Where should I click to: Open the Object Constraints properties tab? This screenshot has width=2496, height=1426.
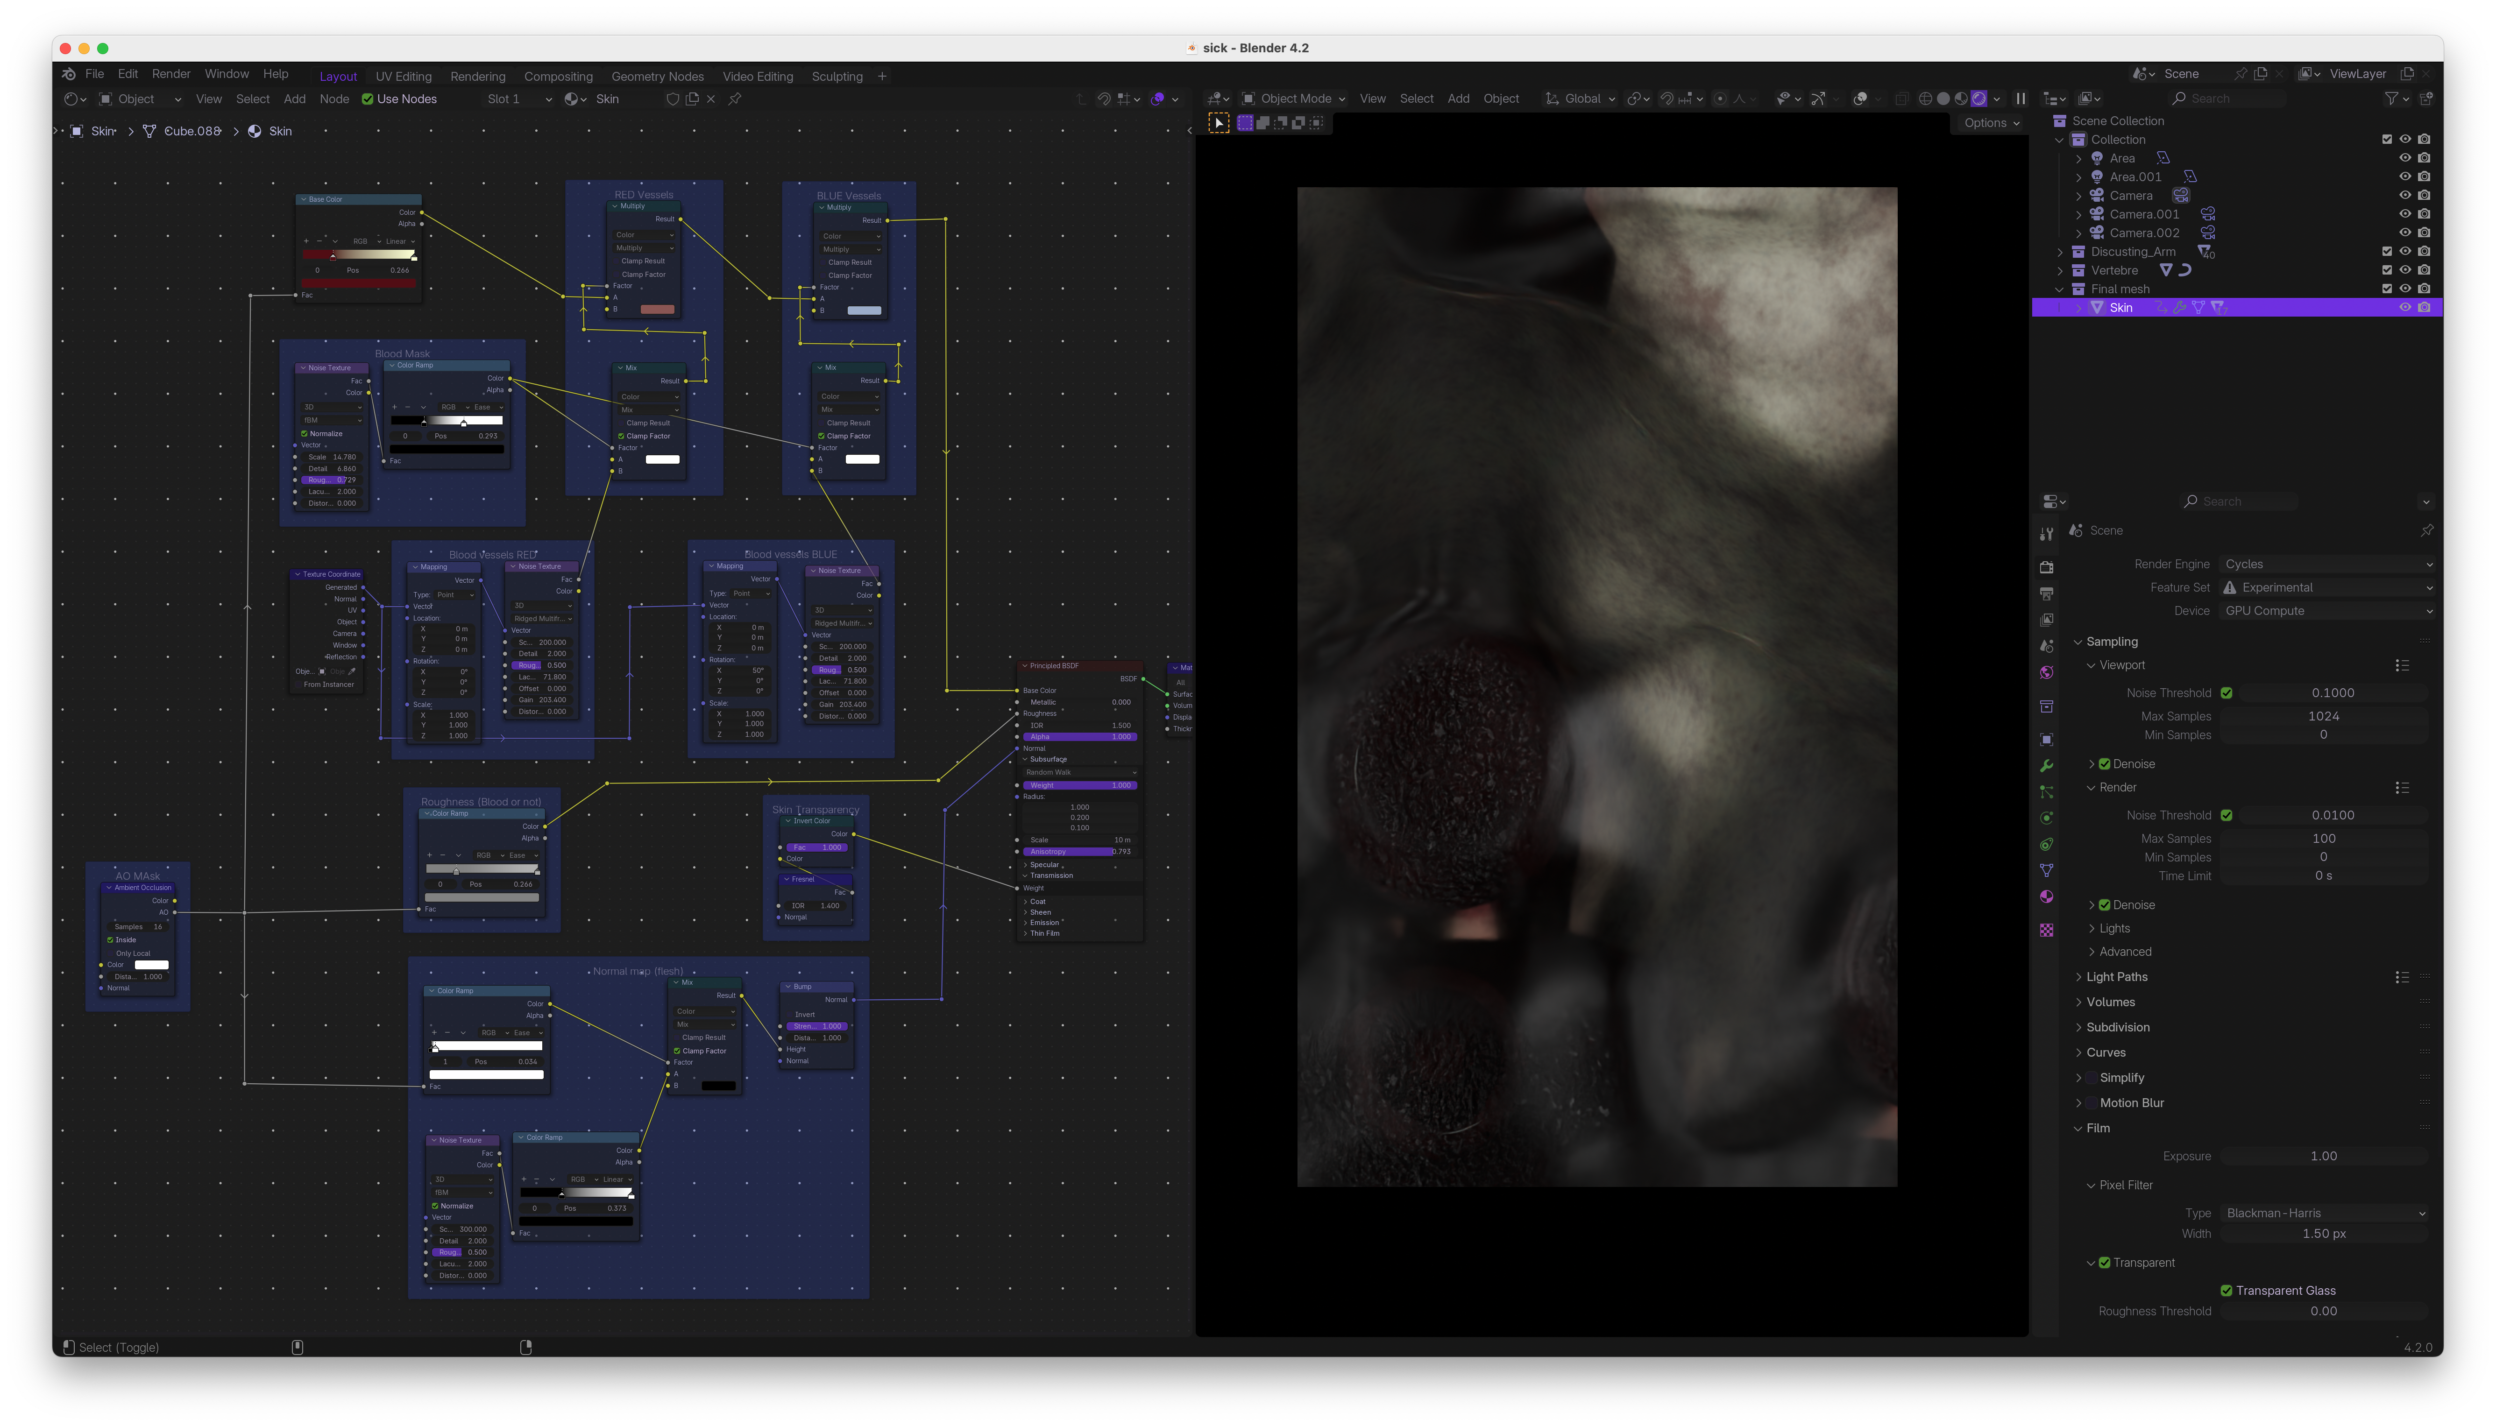coord(2046,844)
